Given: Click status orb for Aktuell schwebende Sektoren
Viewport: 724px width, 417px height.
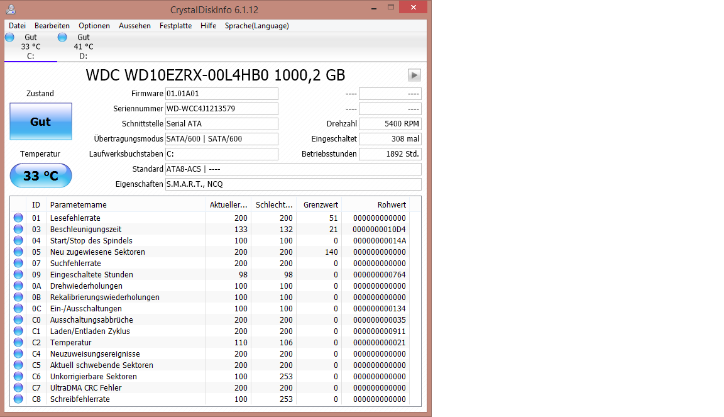Looking at the screenshot, I should (18, 365).
